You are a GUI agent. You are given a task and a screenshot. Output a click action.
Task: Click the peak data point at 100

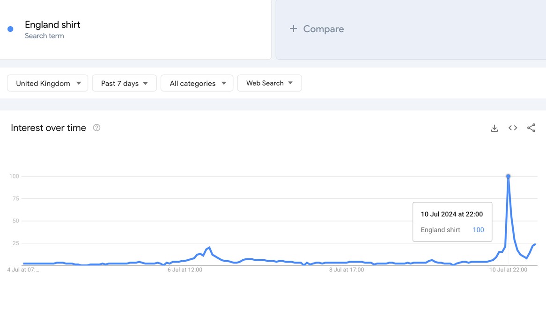(508, 176)
